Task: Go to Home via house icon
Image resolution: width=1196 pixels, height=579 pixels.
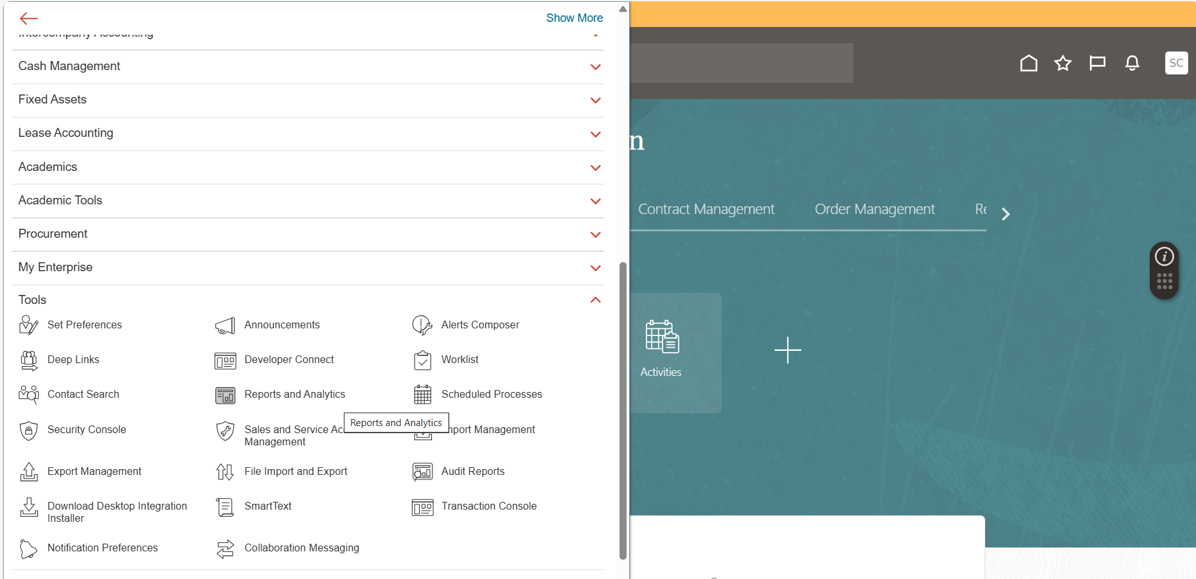Action: pos(1029,63)
